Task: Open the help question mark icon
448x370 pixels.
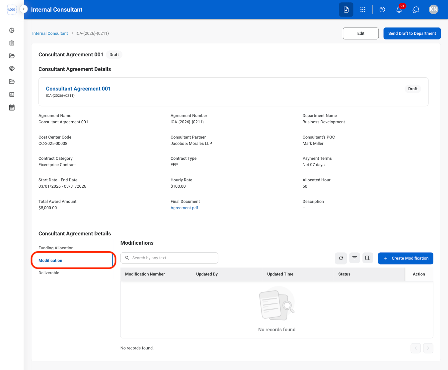Action: [382, 10]
